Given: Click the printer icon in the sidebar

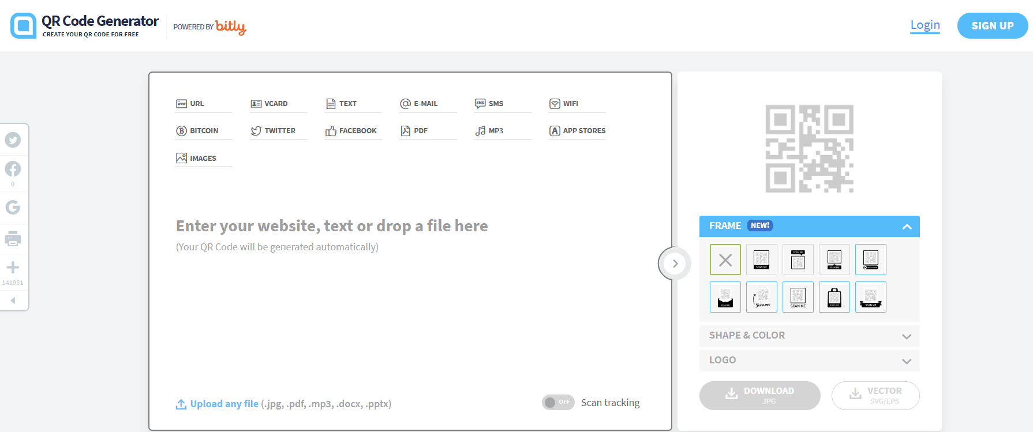Looking at the screenshot, I should tap(13, 238).
